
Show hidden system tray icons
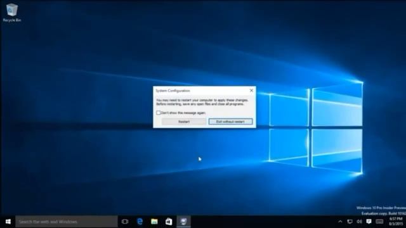340,222
